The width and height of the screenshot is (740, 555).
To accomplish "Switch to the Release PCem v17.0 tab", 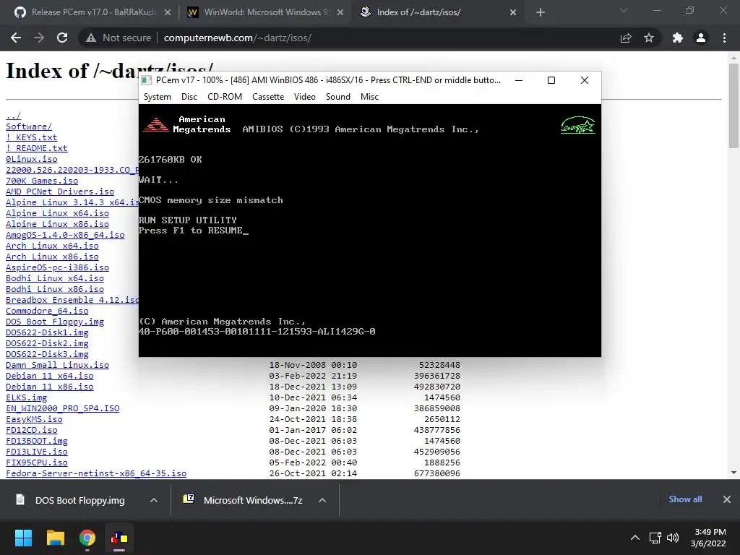I will point(92,12).
